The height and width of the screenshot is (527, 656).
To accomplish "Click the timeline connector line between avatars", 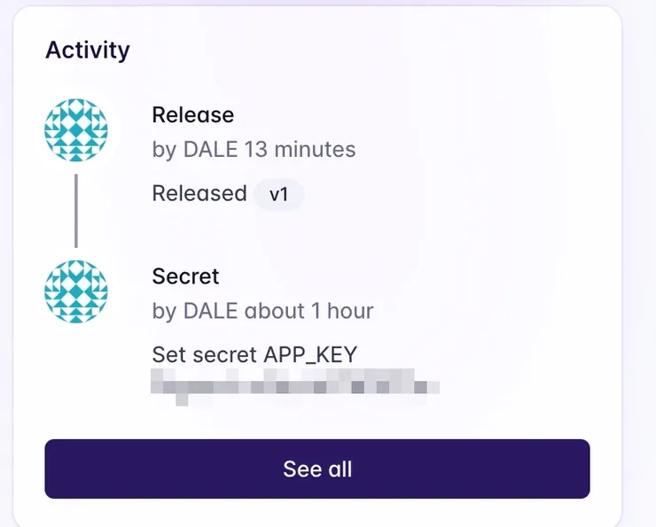I will click(x=76, y=211).
